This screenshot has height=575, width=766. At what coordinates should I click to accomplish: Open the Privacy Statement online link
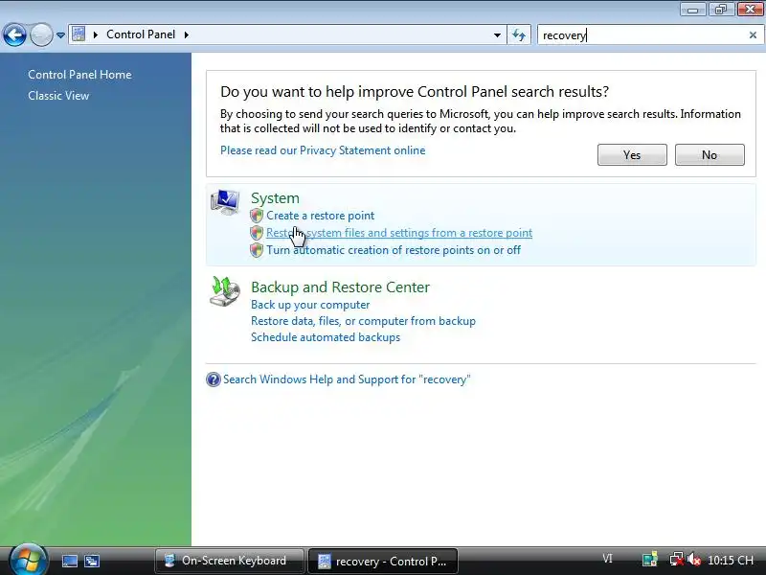tap(323, 150)
